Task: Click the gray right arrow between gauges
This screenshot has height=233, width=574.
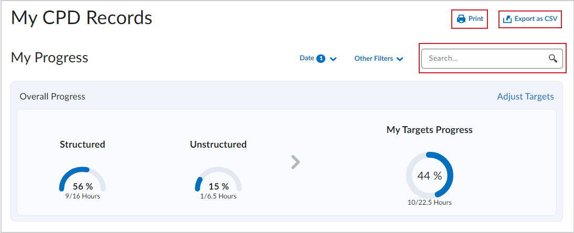Action: point(295,162)
